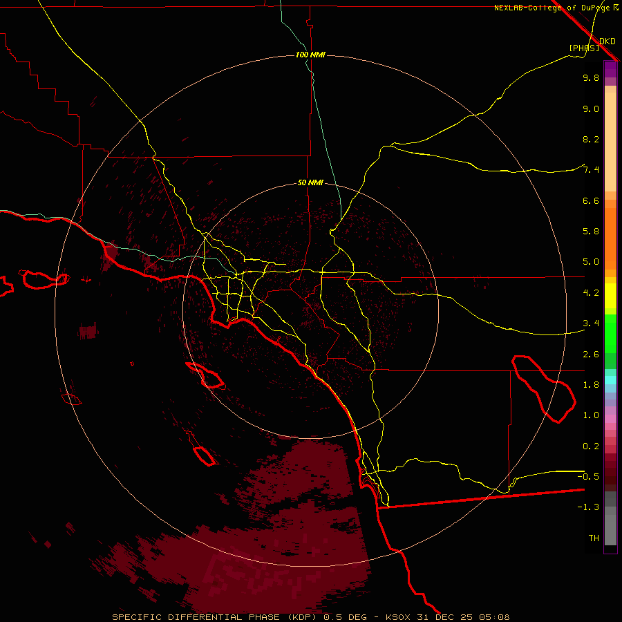Click the 0.5 DEG elevation text
This screenshot has height=622, width=622.
coord(345,617)
